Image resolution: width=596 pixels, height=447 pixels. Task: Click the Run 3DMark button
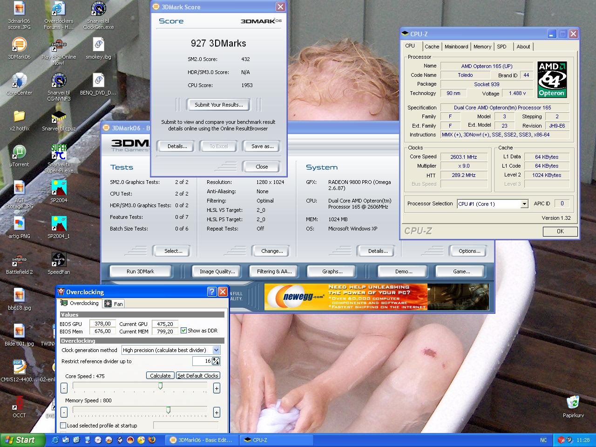pos(140,271)
